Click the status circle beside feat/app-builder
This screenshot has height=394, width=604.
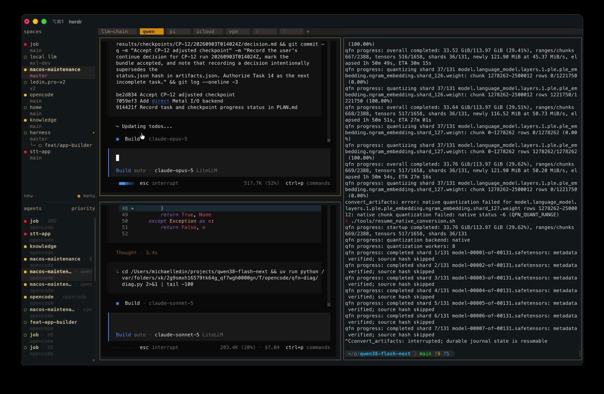[x=40, y=145]
